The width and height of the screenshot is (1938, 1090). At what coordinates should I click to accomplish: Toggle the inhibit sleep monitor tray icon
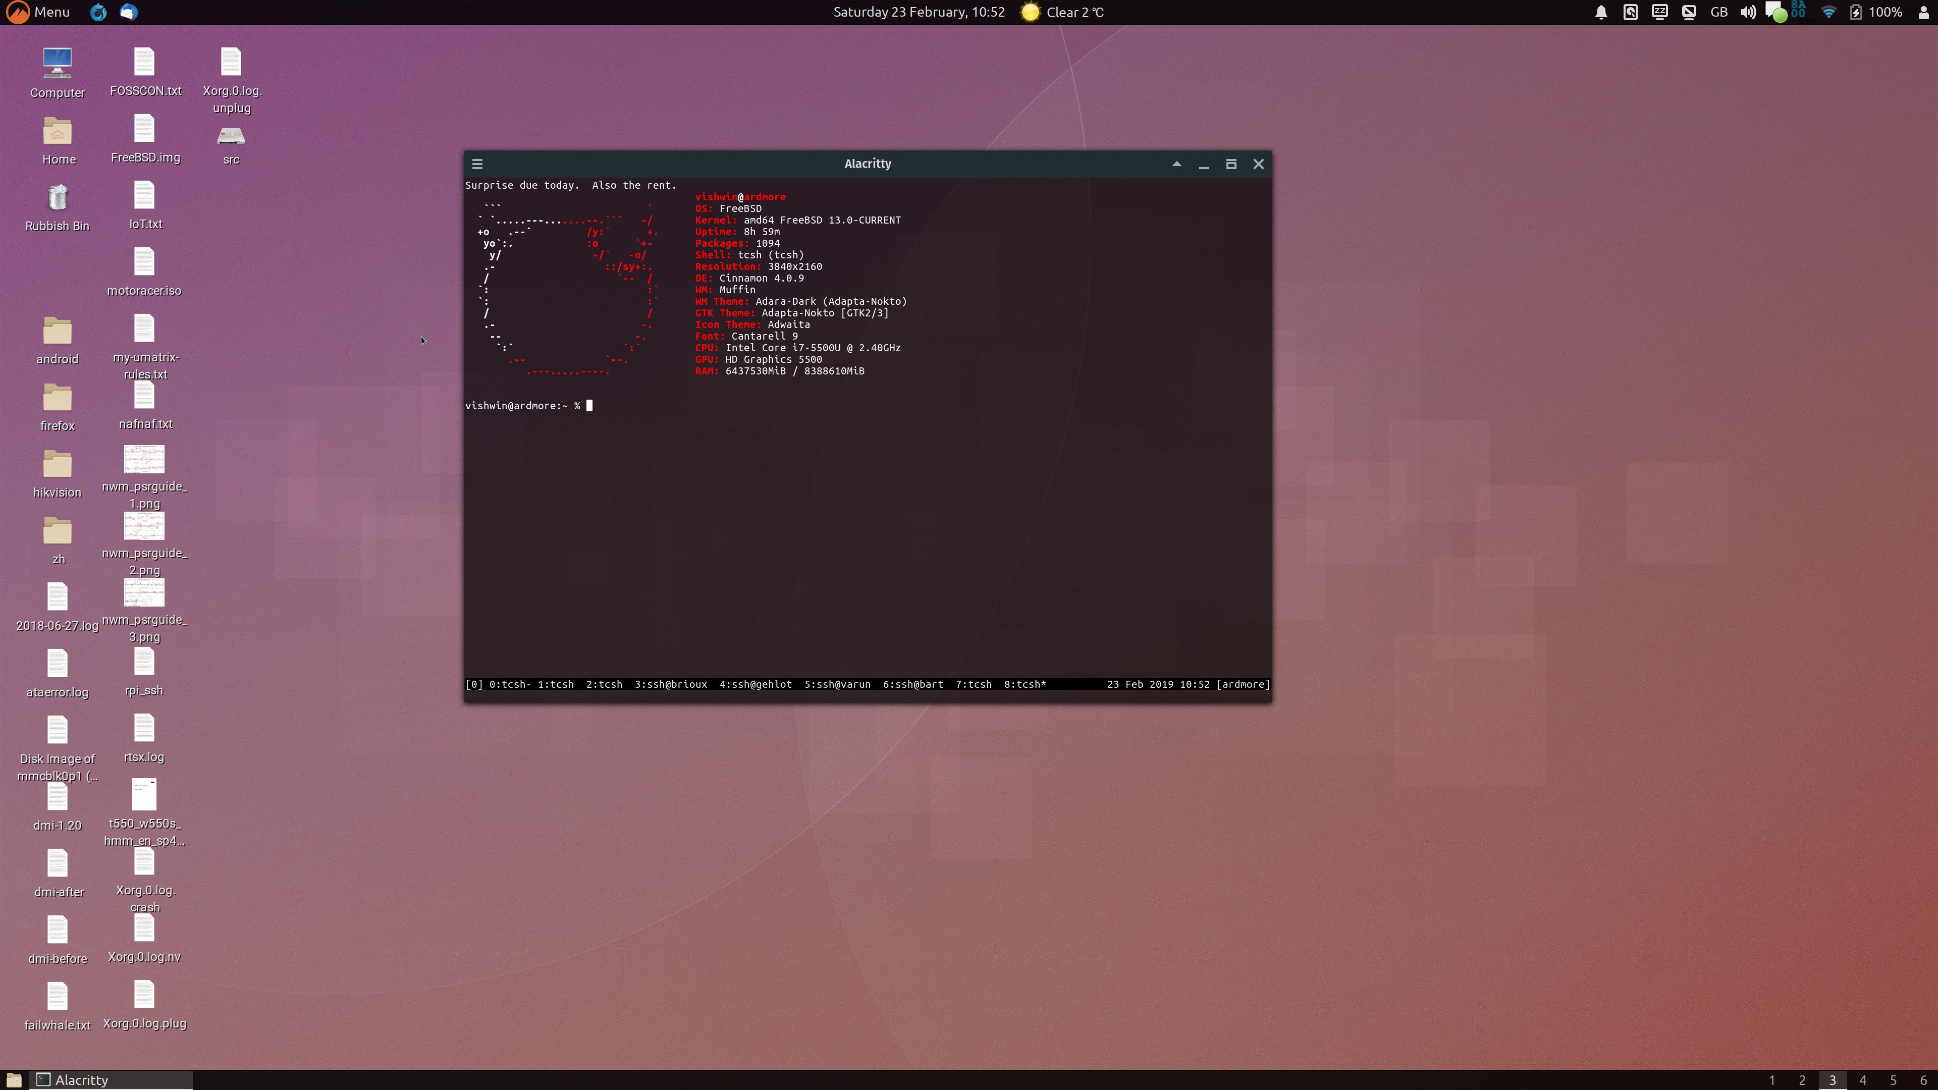(1659, 12)
